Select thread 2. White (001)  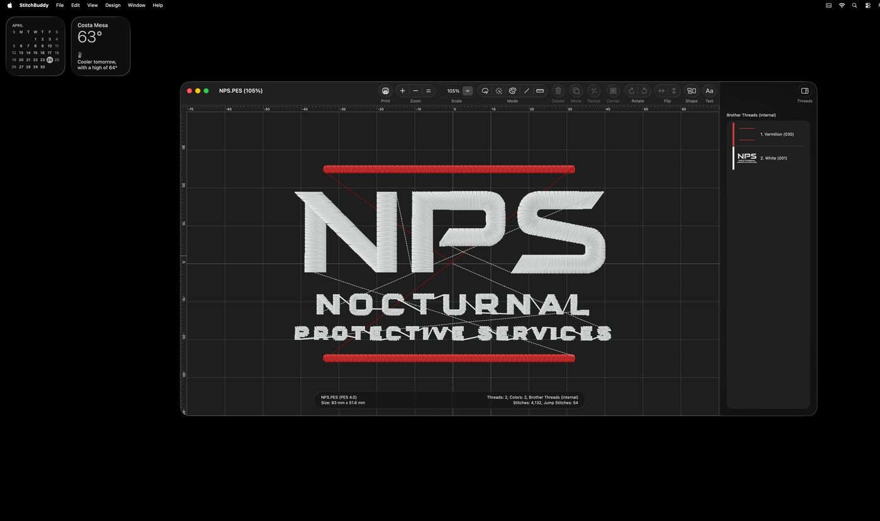pos(769,158)
